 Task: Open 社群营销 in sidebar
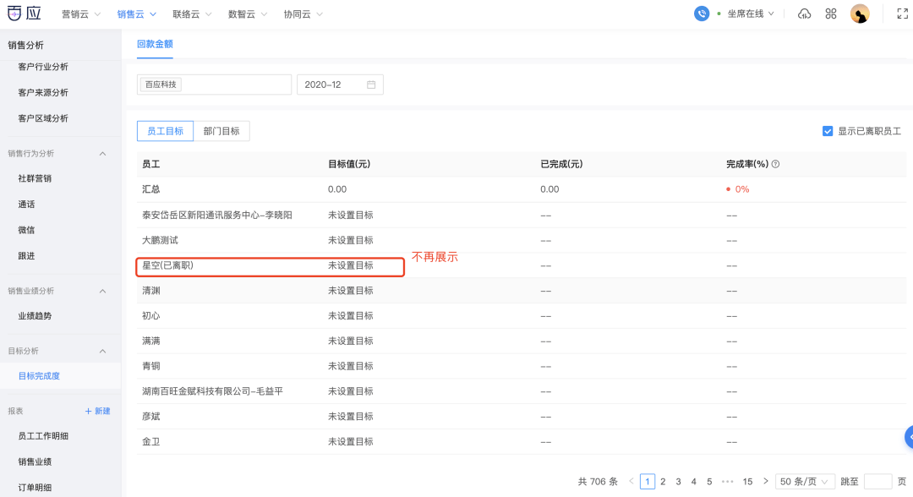(x=35, y=178)
